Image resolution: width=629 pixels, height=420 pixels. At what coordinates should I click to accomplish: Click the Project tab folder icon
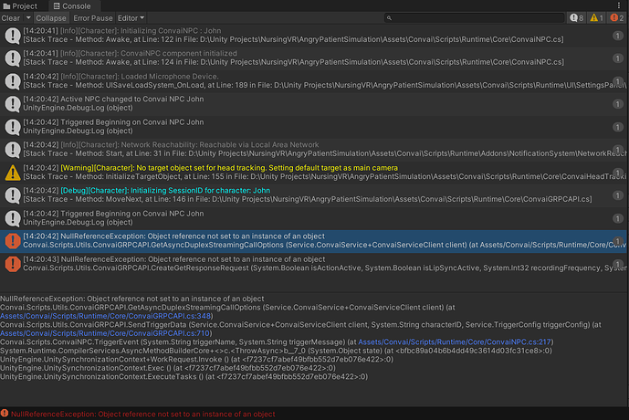point(6,6)
